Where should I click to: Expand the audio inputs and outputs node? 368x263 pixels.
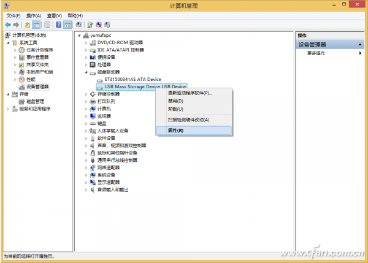coord(86,190)
